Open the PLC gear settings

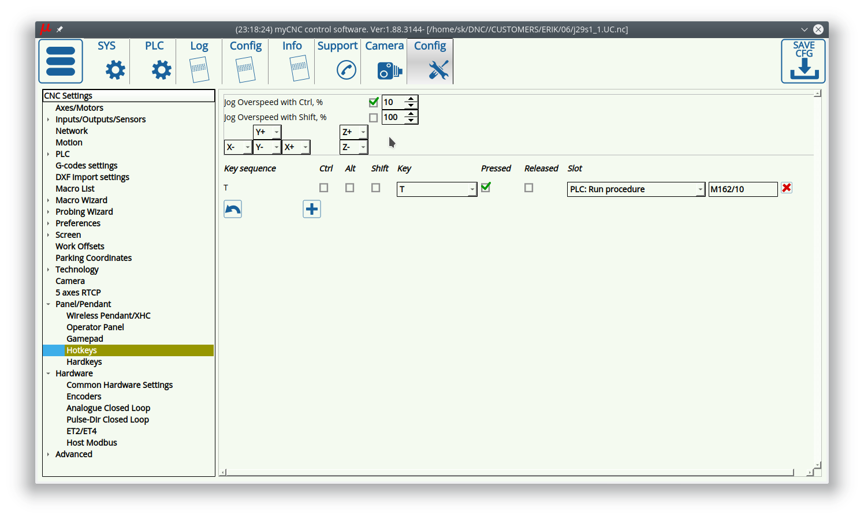pyautogui.click(x=154, y=61)
